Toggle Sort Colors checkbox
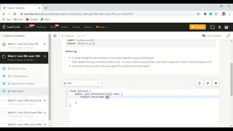The image size is (233, 131). coord(4,91)
